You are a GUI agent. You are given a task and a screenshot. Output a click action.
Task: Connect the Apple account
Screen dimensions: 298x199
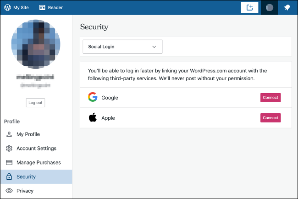pos(270,118)
